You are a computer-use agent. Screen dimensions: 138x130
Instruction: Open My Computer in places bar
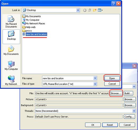(11, 66)
